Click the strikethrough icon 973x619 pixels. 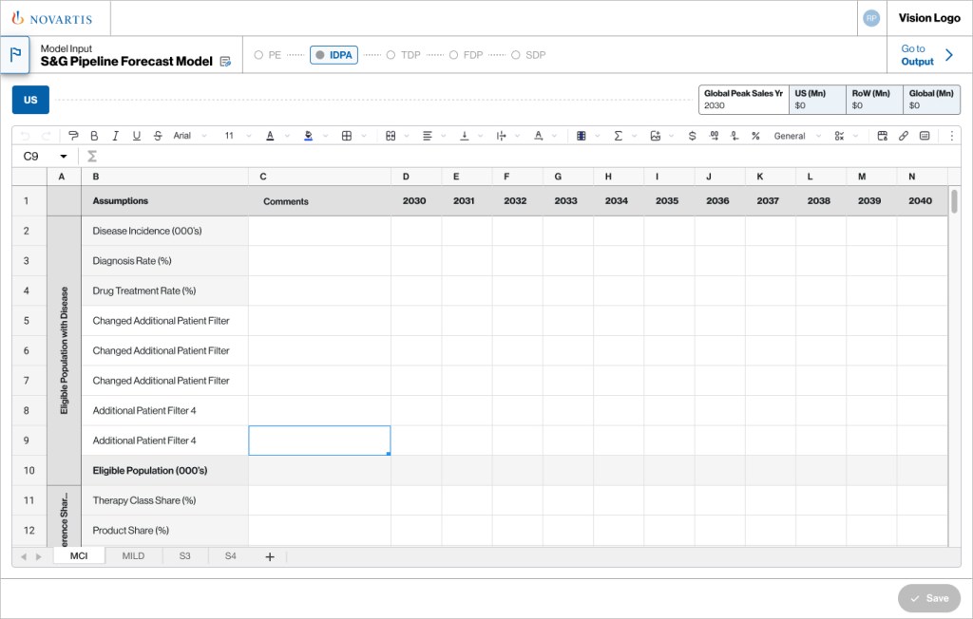tap(158, 136)
